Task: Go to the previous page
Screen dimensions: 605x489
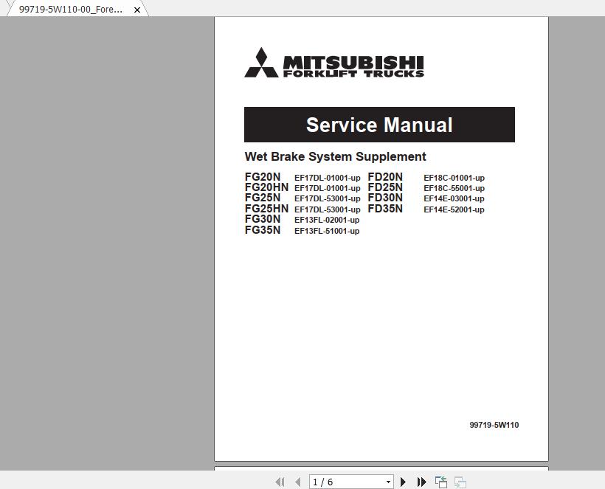Action: click(298, 482)
